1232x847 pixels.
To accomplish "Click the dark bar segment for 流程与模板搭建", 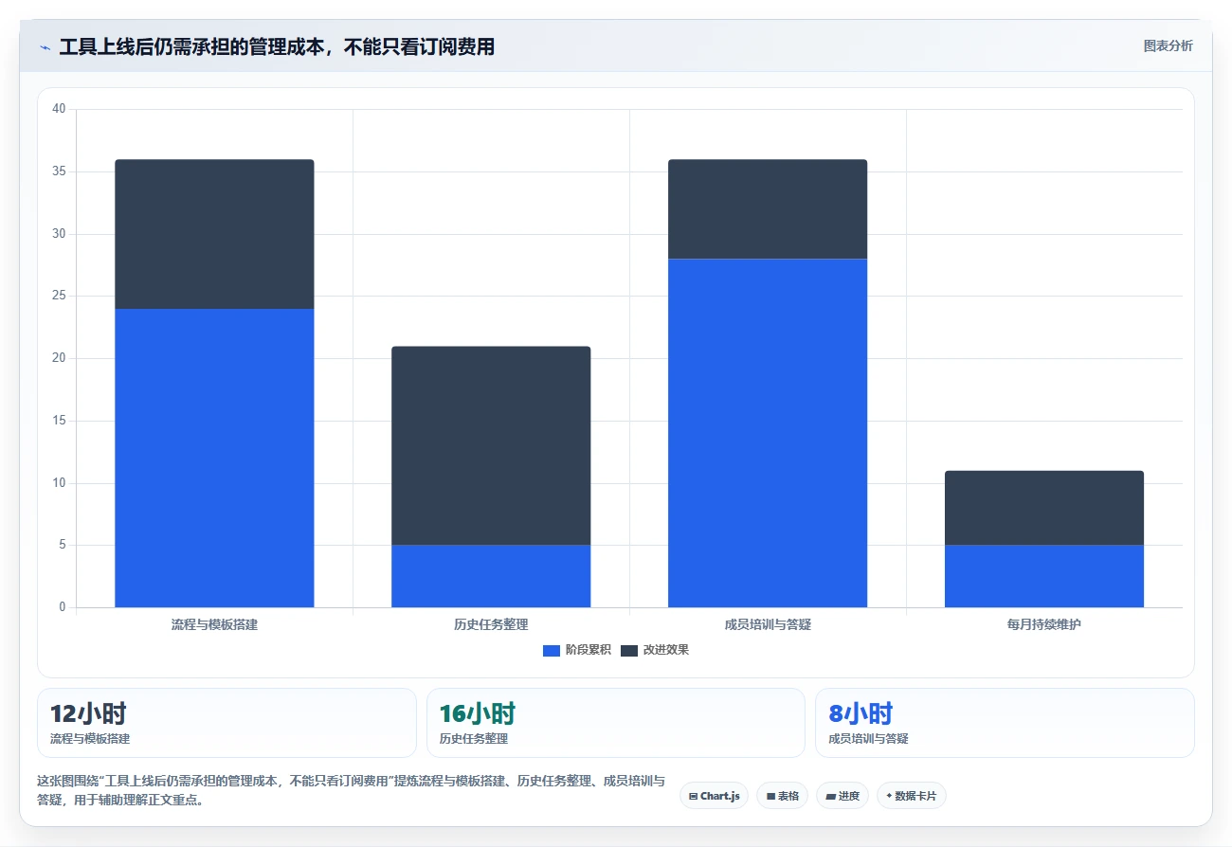I will 214,234.
